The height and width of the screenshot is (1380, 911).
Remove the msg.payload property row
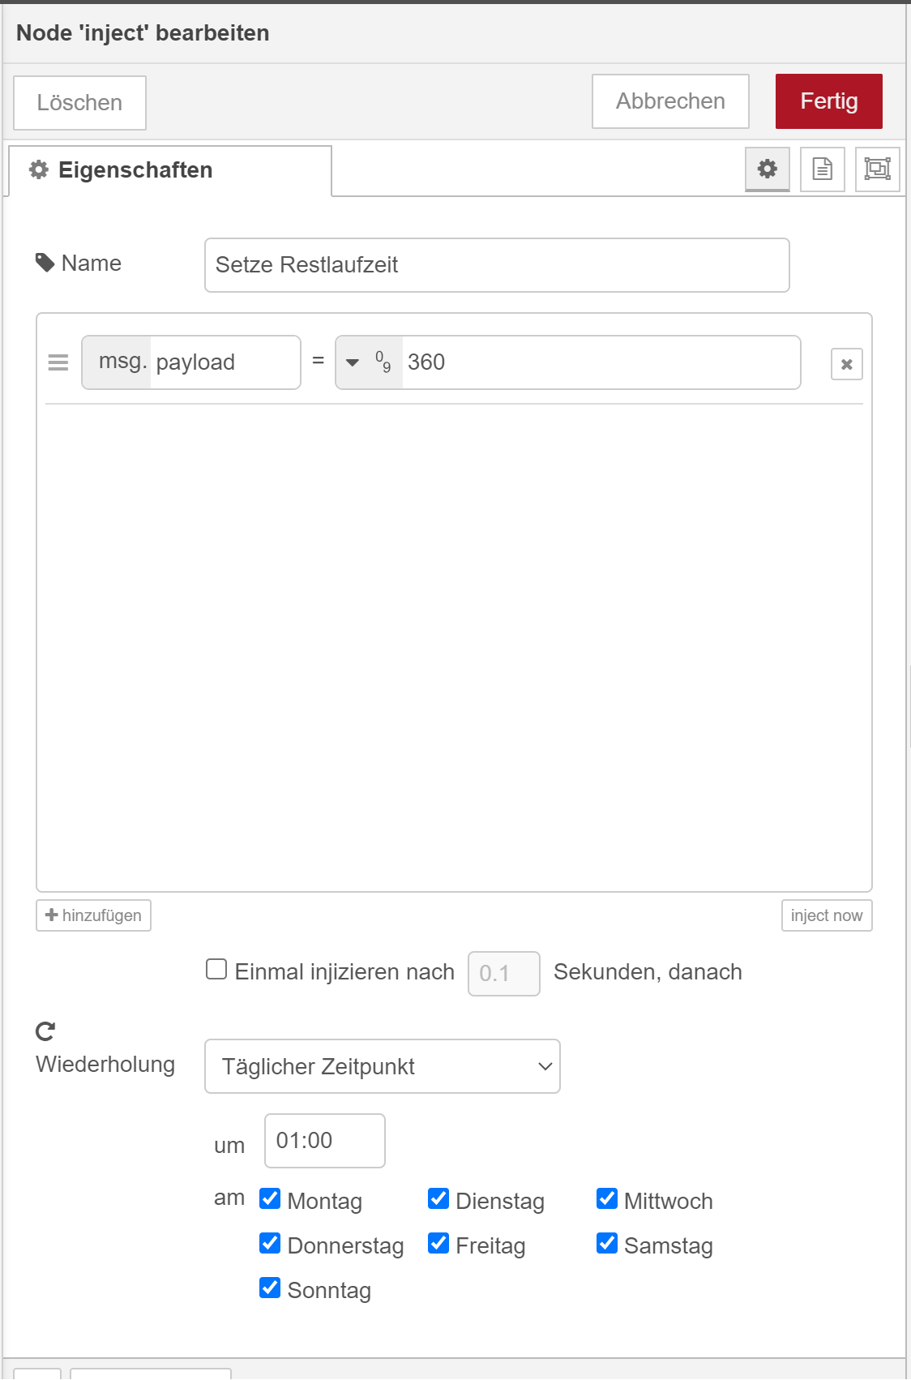click(846, 364)
